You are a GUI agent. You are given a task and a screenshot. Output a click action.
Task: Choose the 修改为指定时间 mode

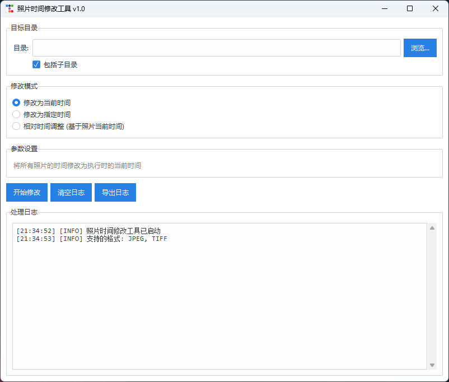16,115
